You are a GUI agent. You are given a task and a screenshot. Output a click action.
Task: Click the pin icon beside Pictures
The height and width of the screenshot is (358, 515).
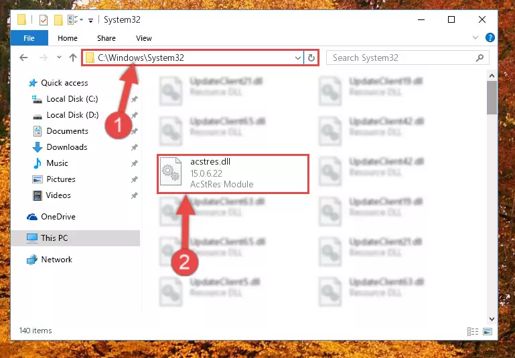click(135, 179)
